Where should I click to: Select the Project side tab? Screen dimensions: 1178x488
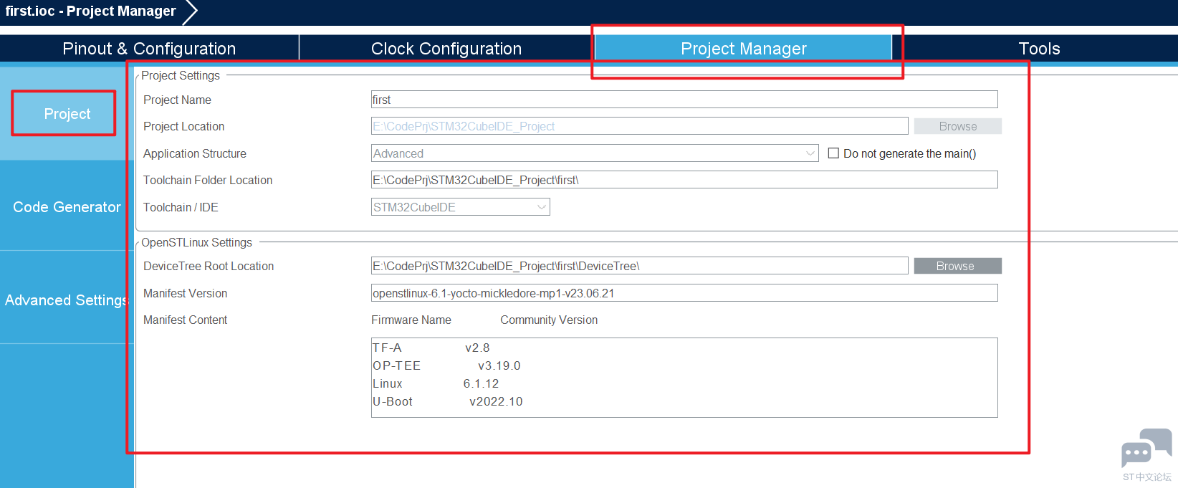click(67, 114)
